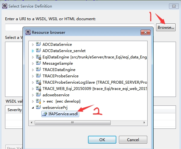Screen dimensions: 181x149
Task: Select the TRACEProbeService entry
Action: coord(61,76)
